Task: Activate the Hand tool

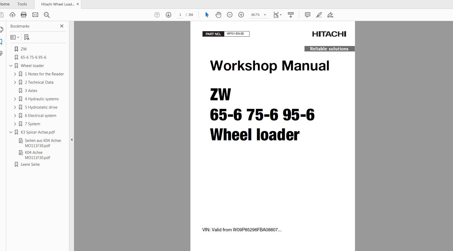Action: click(x=218, y=15)
